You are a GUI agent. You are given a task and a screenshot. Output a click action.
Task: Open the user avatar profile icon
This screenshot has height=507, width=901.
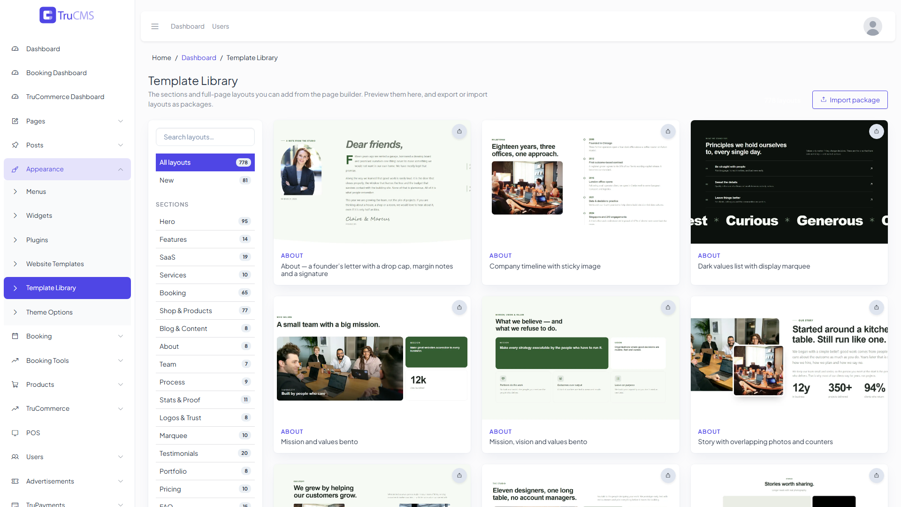click(x=872, y=26)
